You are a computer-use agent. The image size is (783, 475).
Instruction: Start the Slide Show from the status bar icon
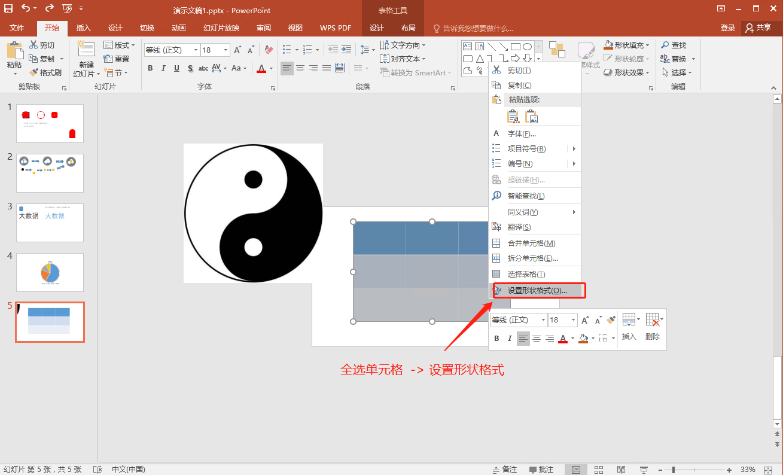644,470
